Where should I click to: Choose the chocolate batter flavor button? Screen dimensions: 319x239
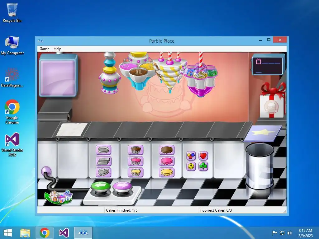click(136, 150)
